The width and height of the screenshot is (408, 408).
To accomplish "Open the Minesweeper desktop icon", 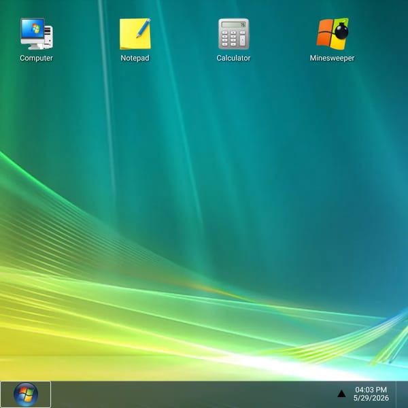I will [333, 34].
